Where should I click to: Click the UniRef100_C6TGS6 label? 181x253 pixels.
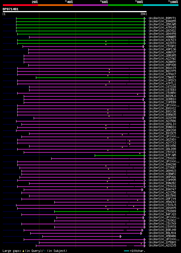[162, 87]
